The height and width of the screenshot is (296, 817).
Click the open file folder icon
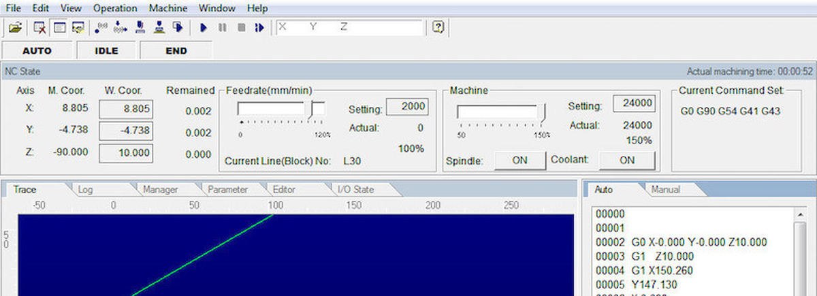point(16,27)
